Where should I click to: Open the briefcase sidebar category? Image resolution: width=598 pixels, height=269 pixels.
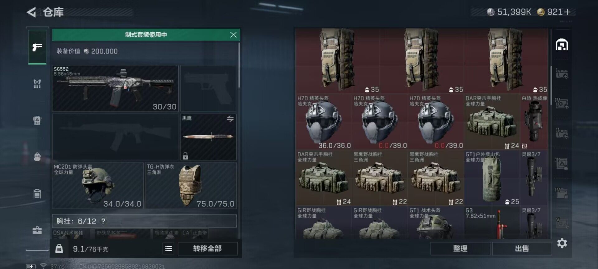tap(37, 230)
